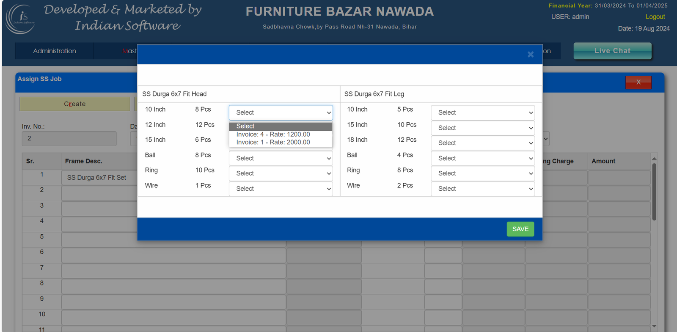Click the Assign SS Job title
This screenshot has width=677, height=332.
39,79
